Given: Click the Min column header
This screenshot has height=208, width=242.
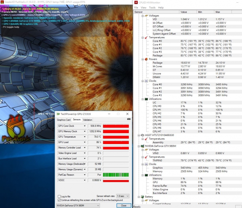Looking at the screenshot, I should tap(205, 12).
